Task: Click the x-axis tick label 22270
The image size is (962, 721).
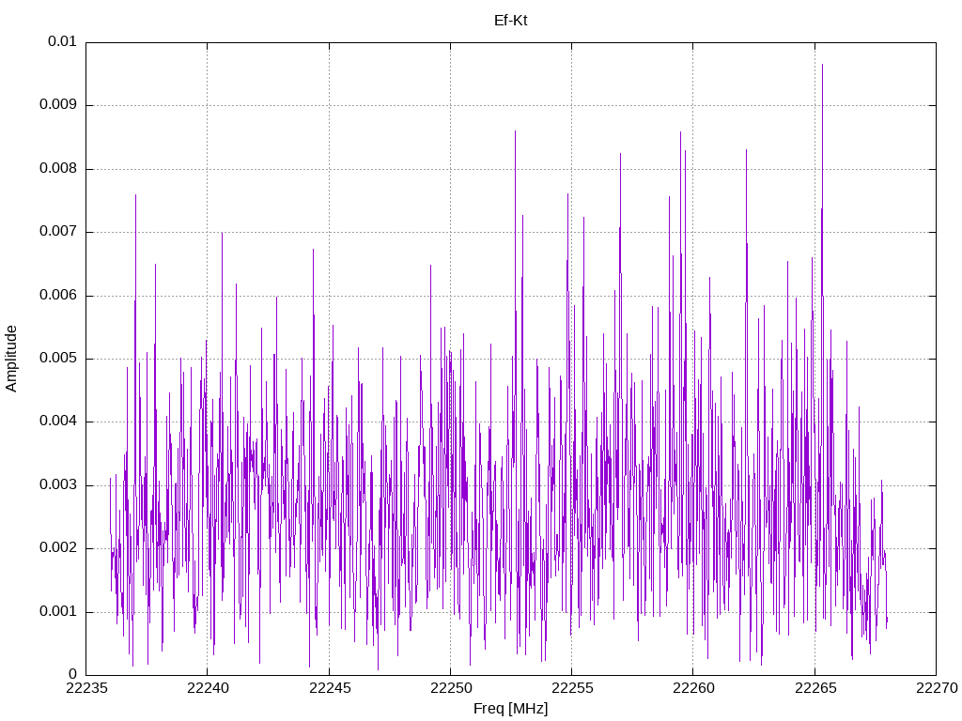Action: (937, 688)
